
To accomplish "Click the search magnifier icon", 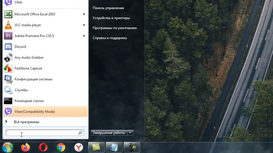I will (80, 133).
